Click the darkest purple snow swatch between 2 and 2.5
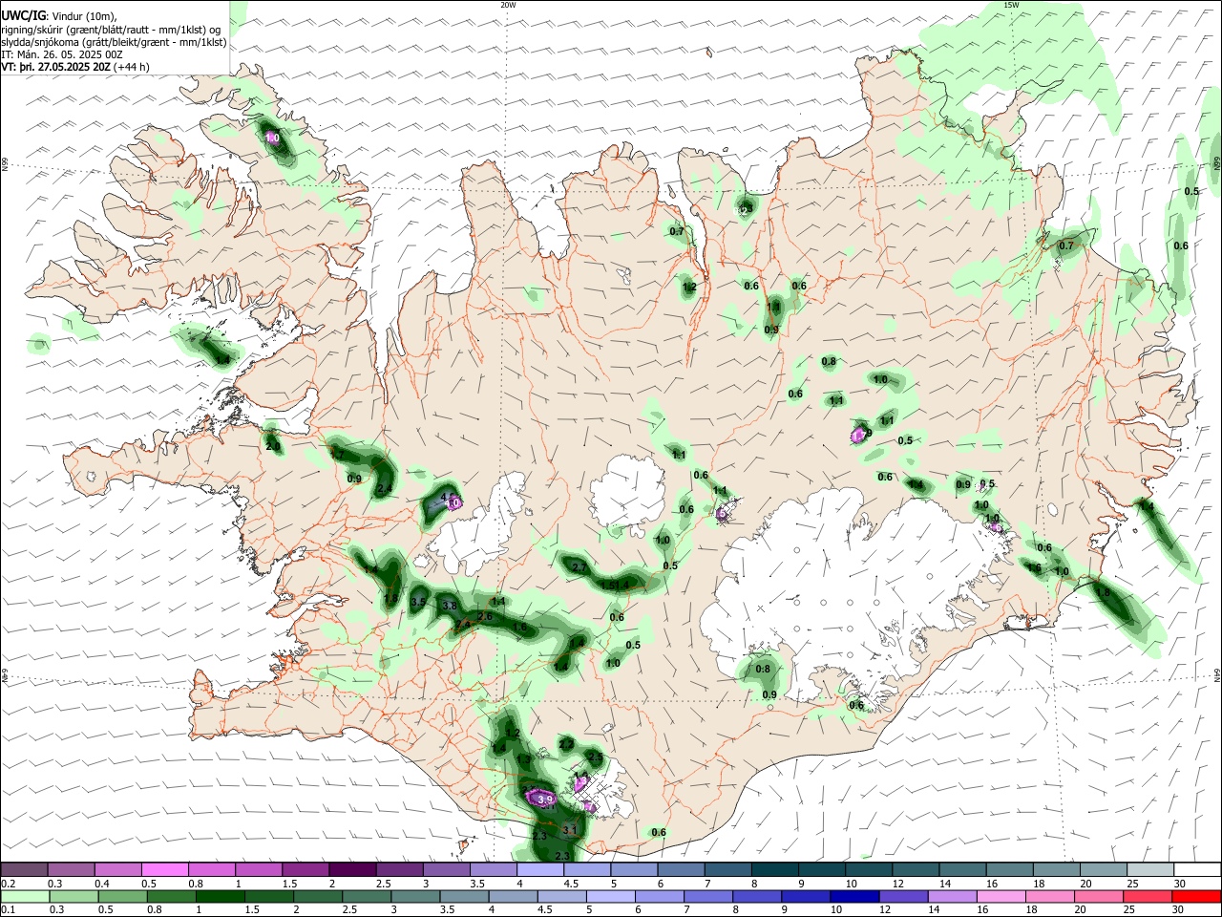Viewport: 1222px width, 917px height. [351, 869]
